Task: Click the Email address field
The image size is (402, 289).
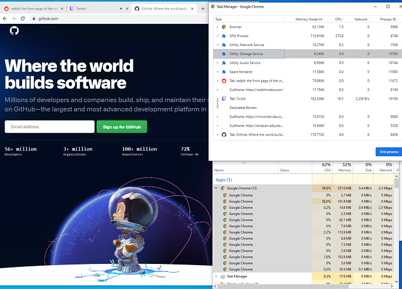Action: (50, 126)
